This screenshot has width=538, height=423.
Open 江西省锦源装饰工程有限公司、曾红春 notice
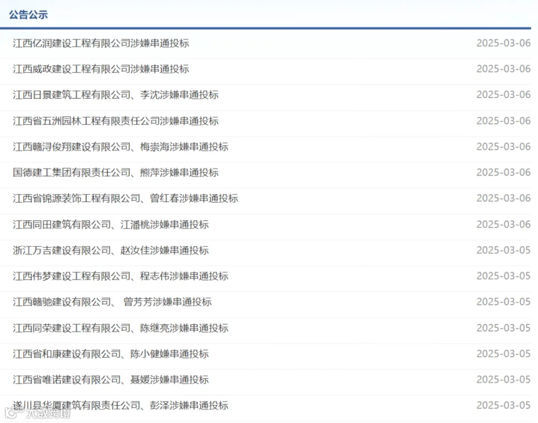pos(126,198)
